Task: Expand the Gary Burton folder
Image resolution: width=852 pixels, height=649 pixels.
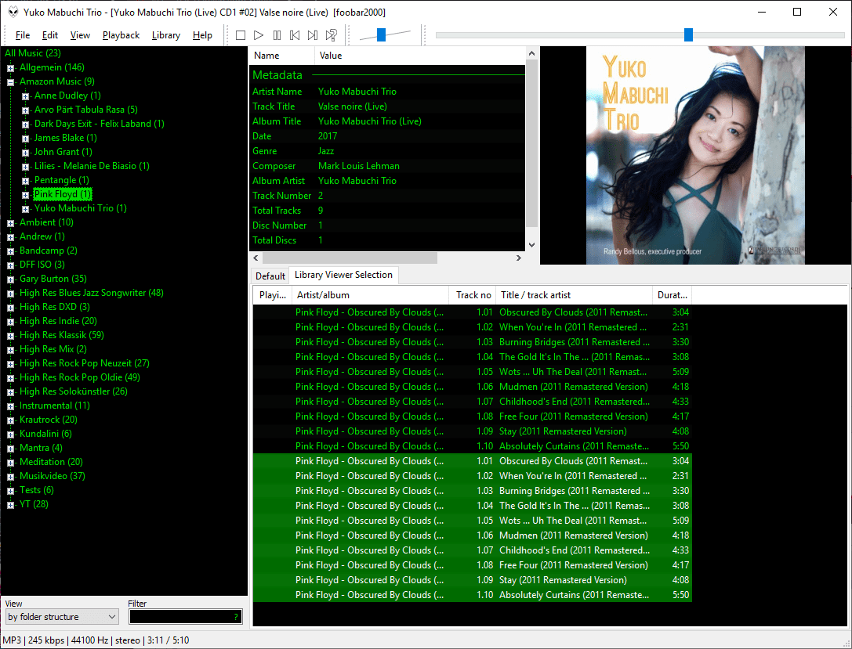Action: (10, 279)
